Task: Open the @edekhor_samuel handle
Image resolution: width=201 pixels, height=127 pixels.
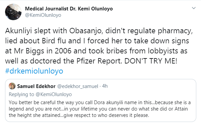Action: (78, 86)
